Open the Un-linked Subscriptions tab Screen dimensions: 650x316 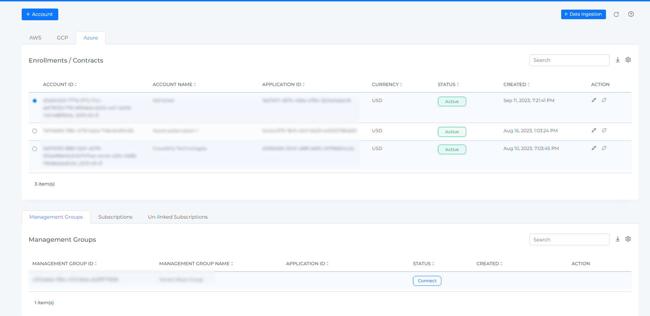point(178,217)
